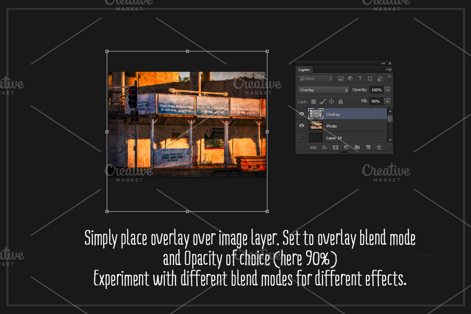Viewport: 471px width, 314px height.
Task: Hide the Ovelray layer
Action: coord(301,114)
